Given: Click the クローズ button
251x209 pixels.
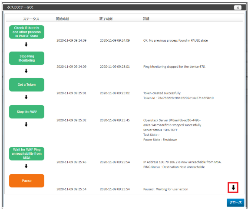Looking at the screenshot, I should [235, 202].
